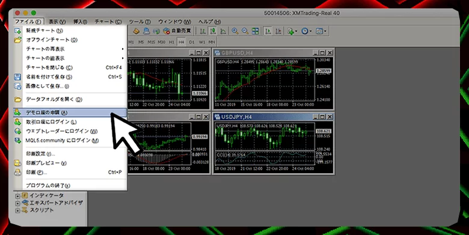Image resolution: width=469 pixels, height=235 pixels.
Task: Choose 名前を付けて保存 (S) entry
Action: click(70, 77)
